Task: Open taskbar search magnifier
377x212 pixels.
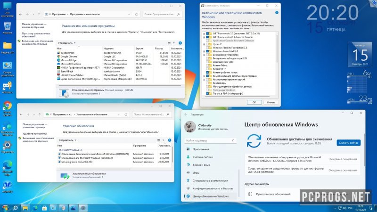Action: [x=15, y=208]
